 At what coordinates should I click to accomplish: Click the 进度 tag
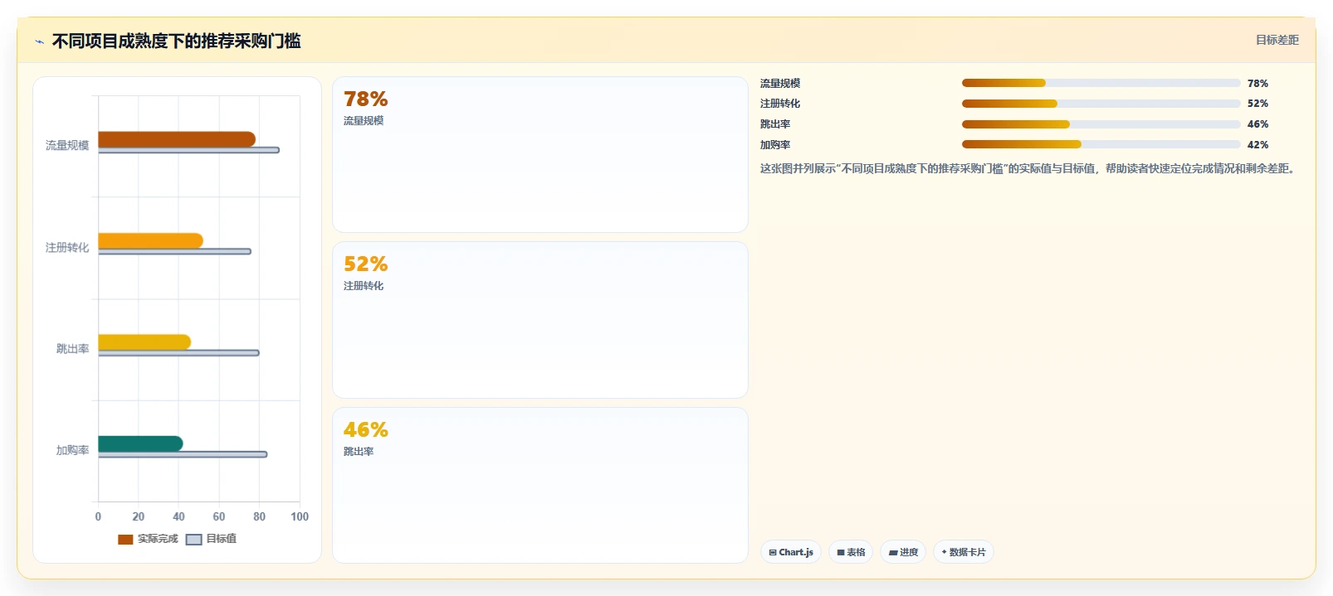903,552
